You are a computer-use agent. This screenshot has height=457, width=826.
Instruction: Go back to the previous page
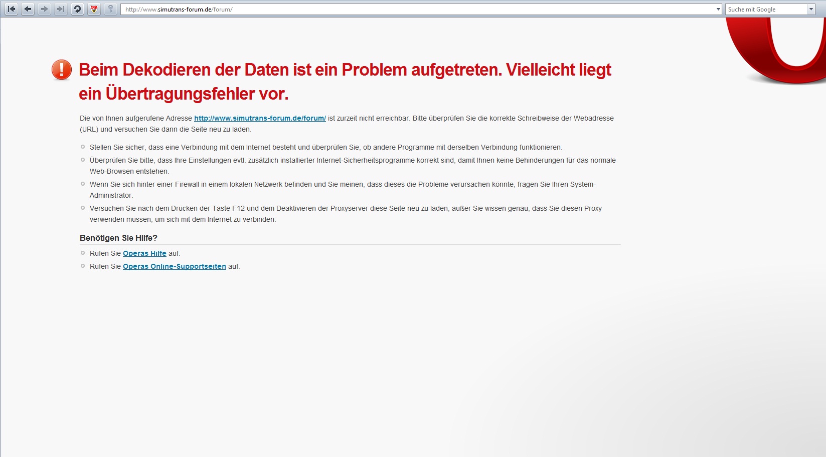pyautogui.click(x=28, y=9)
